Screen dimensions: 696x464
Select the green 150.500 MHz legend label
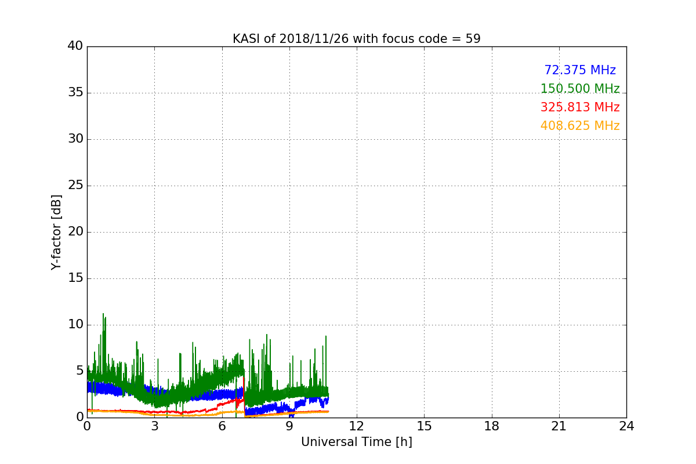[580, 89]
